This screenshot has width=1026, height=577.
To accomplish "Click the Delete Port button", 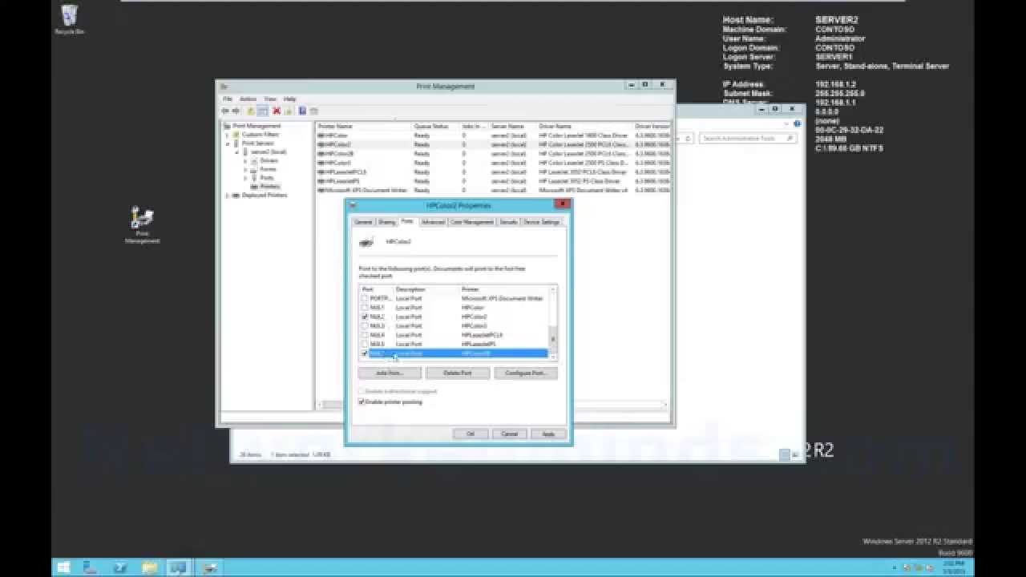I will pyautogui.click(x=458, y=373).
